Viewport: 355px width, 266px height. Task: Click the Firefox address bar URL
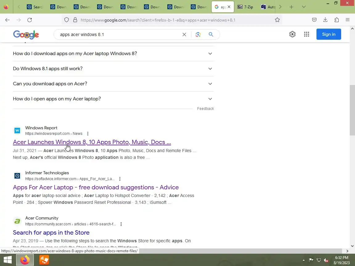[x=158, y=20]
